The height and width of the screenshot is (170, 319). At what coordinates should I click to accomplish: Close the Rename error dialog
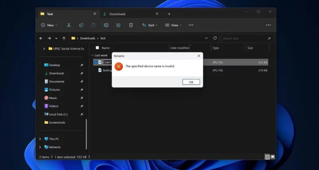tap(199, 56)
